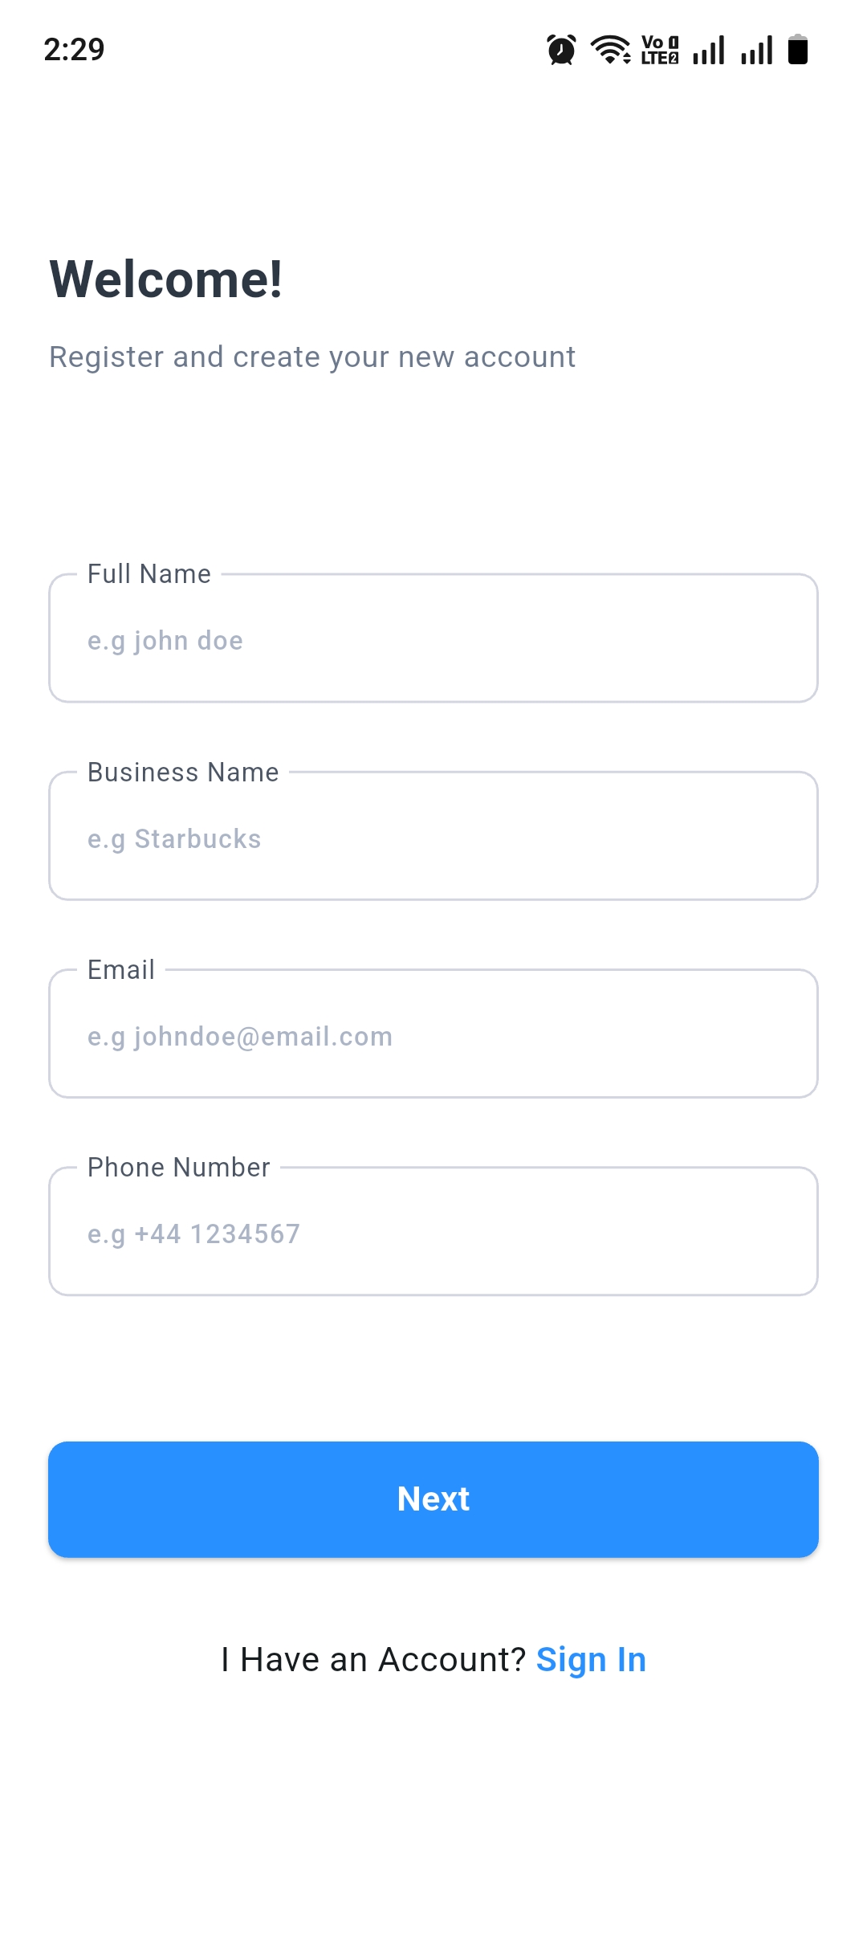Focus the 'e.g johndoe@email.com' text field
The height and width of the screenshot is (1937, 867).
(x=433, y=1037)
